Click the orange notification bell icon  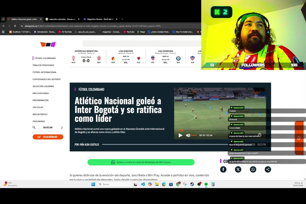tap(299, 138)
